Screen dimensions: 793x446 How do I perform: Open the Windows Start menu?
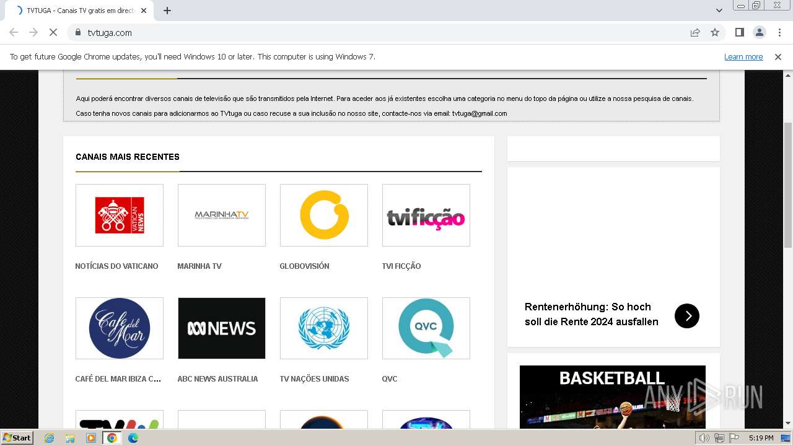17,437
